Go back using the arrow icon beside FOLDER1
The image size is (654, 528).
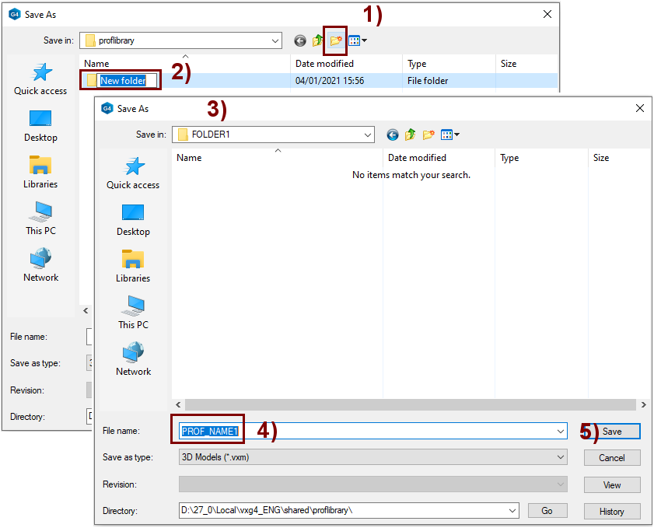tap(393, 135)
